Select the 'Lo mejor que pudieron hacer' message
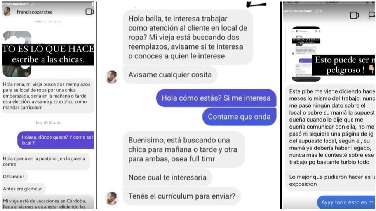 (331, 180)
